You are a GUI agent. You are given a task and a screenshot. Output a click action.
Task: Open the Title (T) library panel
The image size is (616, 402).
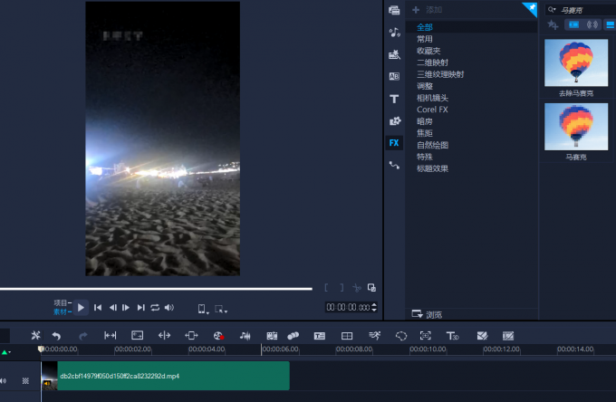394,99
